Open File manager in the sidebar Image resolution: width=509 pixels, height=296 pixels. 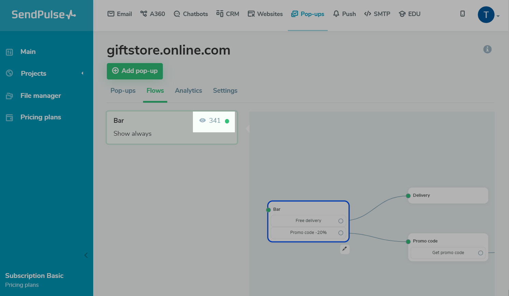41,96
